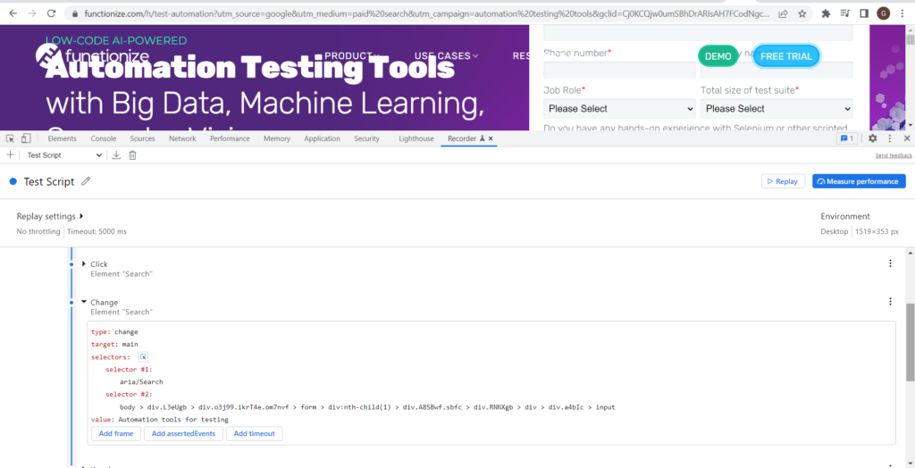
Task: Open DevTools settings gear
Action: [872, 138]
